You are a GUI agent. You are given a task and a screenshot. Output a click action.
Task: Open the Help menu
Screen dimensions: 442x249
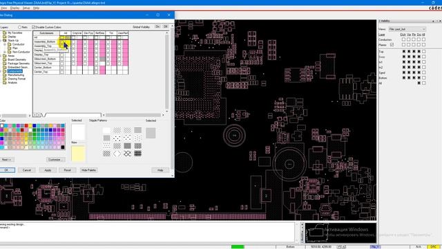click(36, 8)
